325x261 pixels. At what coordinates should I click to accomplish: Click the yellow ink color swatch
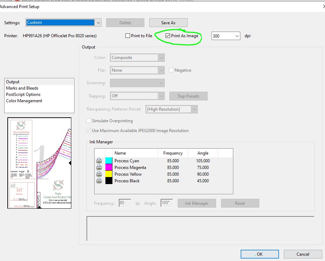109,174
